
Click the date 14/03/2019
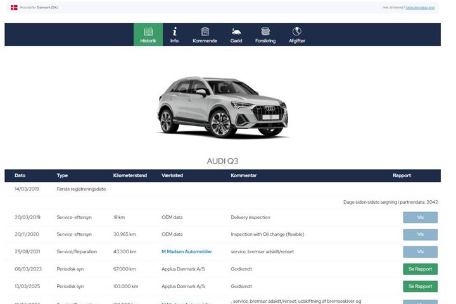pyautogui.click(x=27, y=189)
